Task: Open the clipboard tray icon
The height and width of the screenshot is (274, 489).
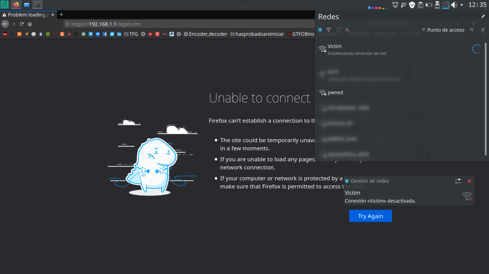Action: pos(420,5)
